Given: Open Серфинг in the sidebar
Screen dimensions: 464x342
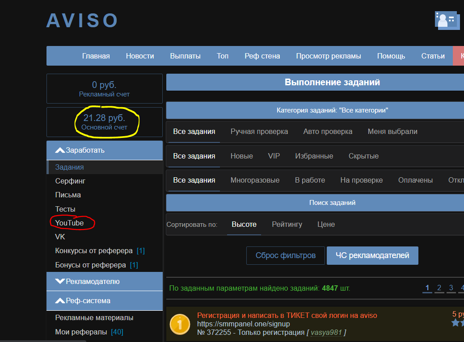Looking at the screenshot, I should [x=70, y=181].
